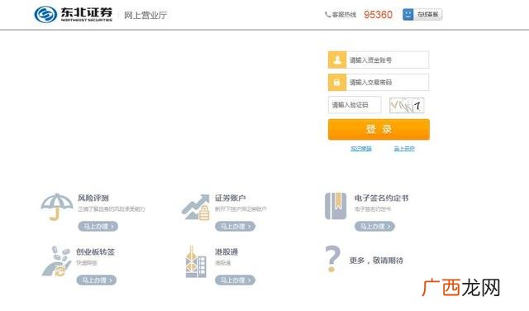The height and width of the screenshot is (311, 529).
Task: Click the chart-and-lock 证券账户 icon
Action: pos(196,207)
